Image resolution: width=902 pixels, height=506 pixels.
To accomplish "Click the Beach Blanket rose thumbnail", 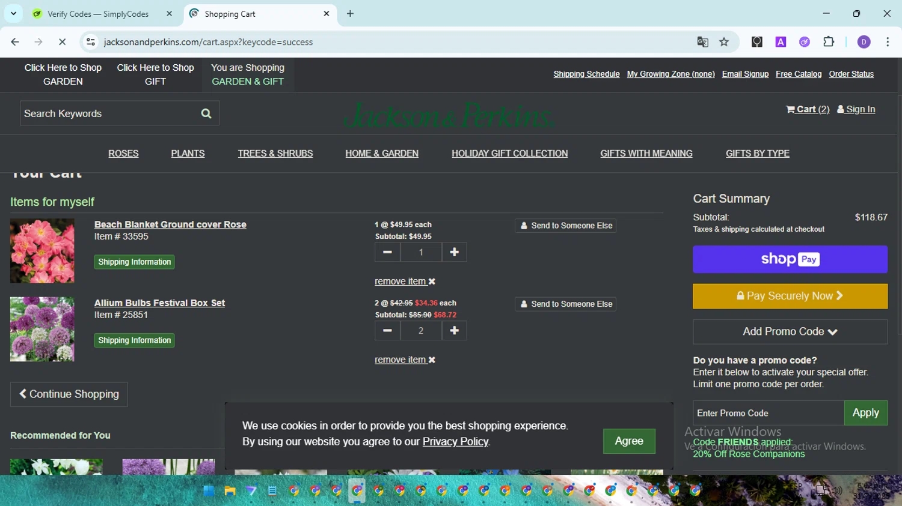I will (42, 251).
